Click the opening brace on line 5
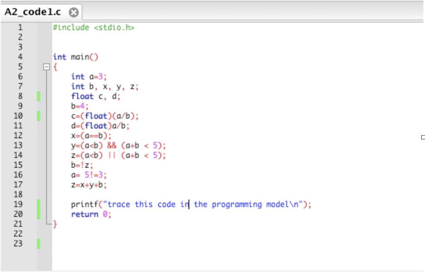This screenshot has height=272, width=425. 55,67
